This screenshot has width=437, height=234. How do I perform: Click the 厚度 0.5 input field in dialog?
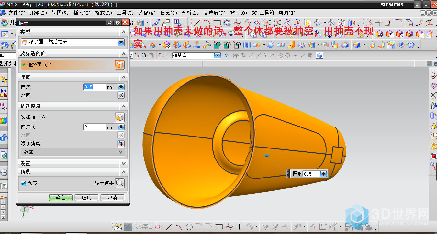tap(95, 87)
